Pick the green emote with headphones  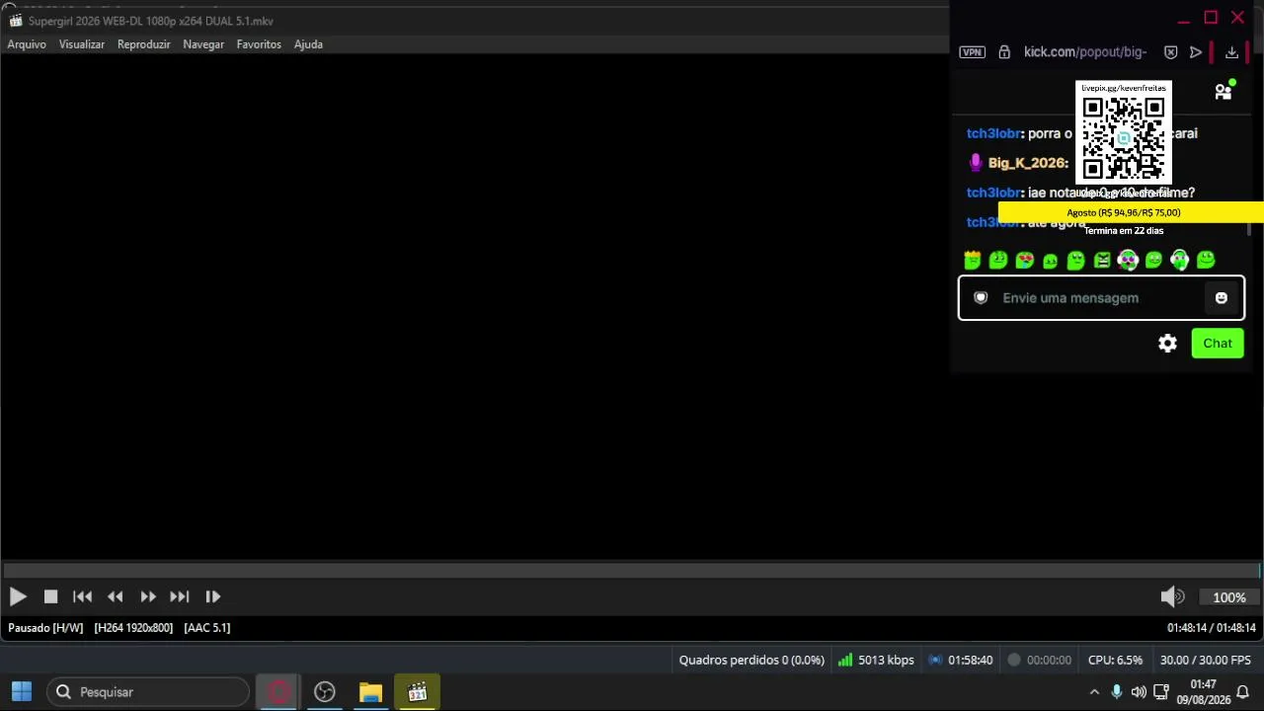1179,260
